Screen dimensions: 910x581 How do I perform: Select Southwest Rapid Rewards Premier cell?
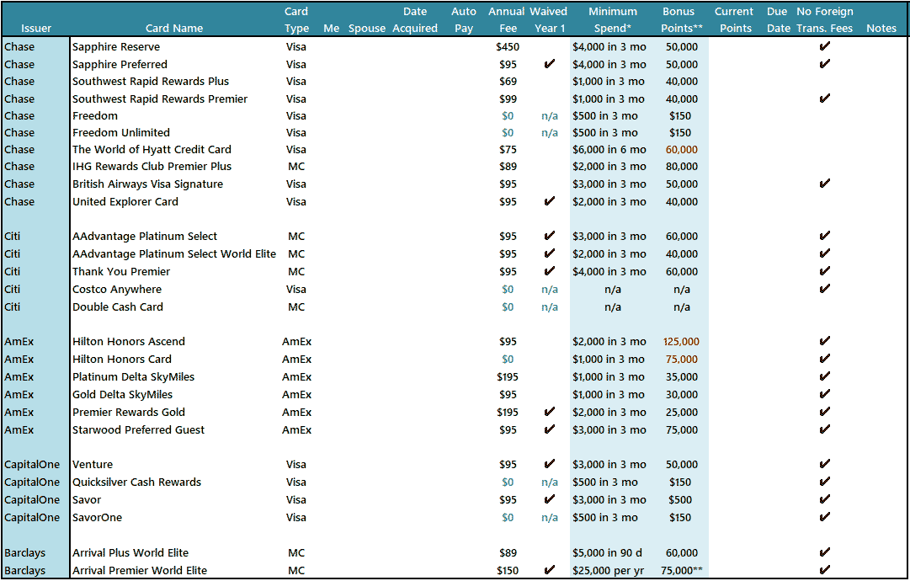(160, 99)
